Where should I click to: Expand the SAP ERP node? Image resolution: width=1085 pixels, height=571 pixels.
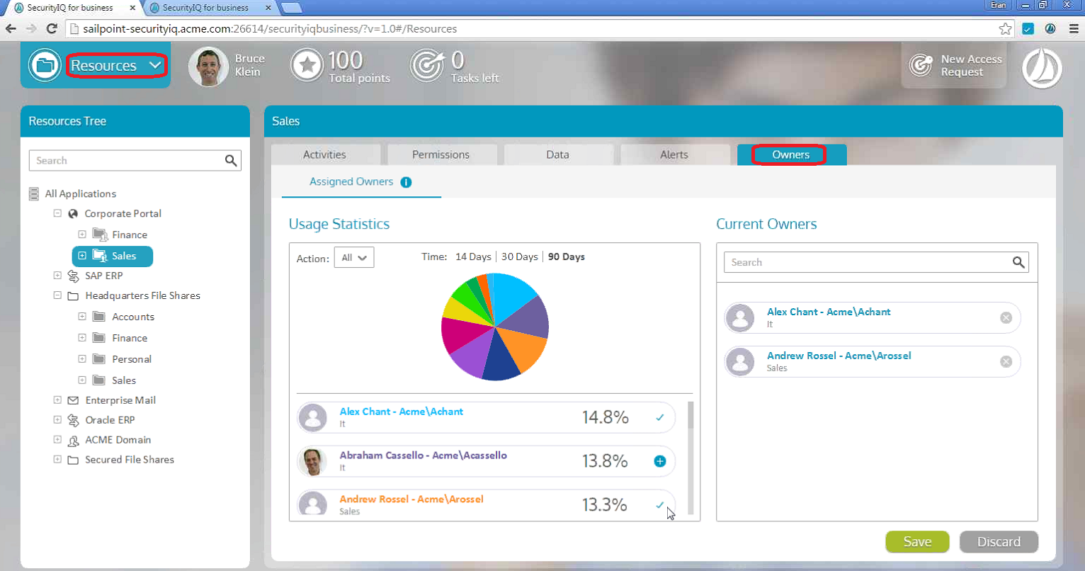tap(57, 276)
